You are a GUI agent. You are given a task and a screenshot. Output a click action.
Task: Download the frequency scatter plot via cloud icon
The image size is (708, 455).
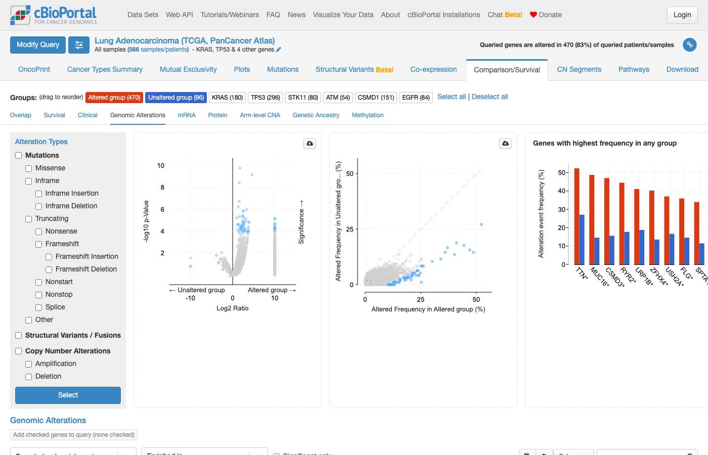tap(506, 144)
